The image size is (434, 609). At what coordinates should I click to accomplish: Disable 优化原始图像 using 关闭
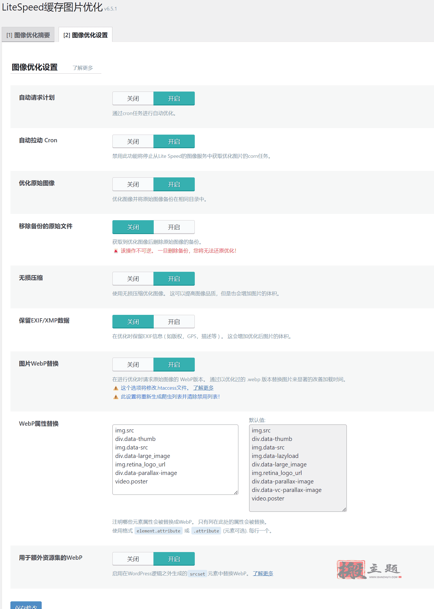[x=133, y=184]
